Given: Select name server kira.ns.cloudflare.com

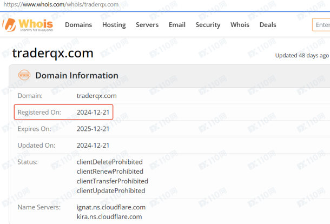Looking at the screenshot, I should [109, 216].
